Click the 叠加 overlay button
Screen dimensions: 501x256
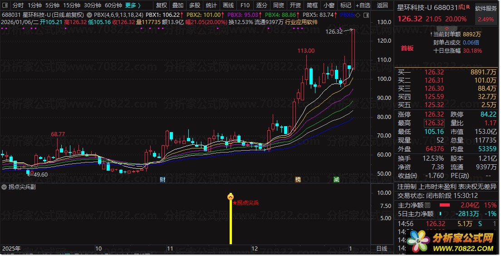178,5
